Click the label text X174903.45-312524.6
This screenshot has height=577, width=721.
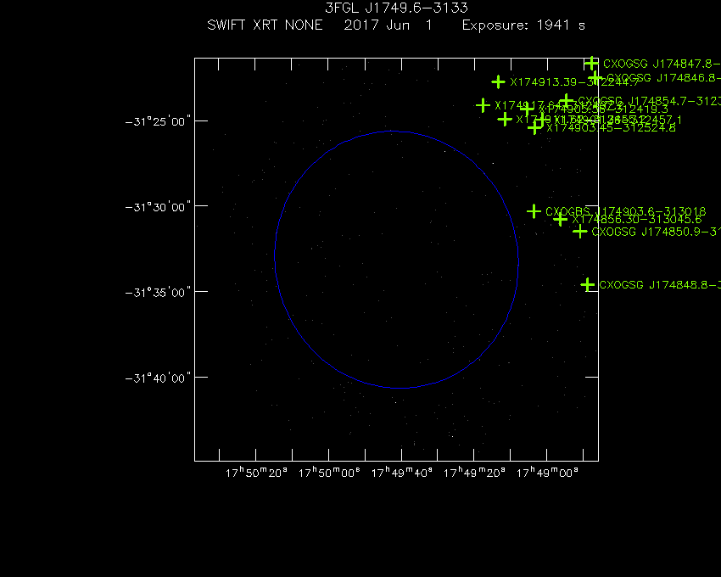[x=611, y=128]
